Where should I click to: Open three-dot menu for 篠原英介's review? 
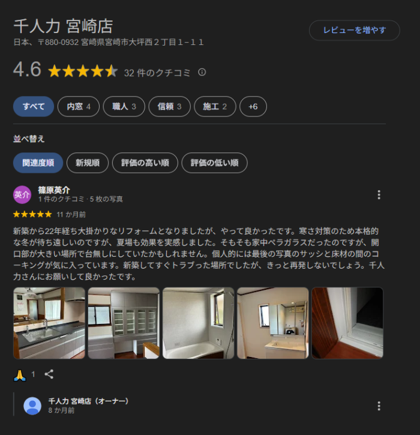point(379,195)
